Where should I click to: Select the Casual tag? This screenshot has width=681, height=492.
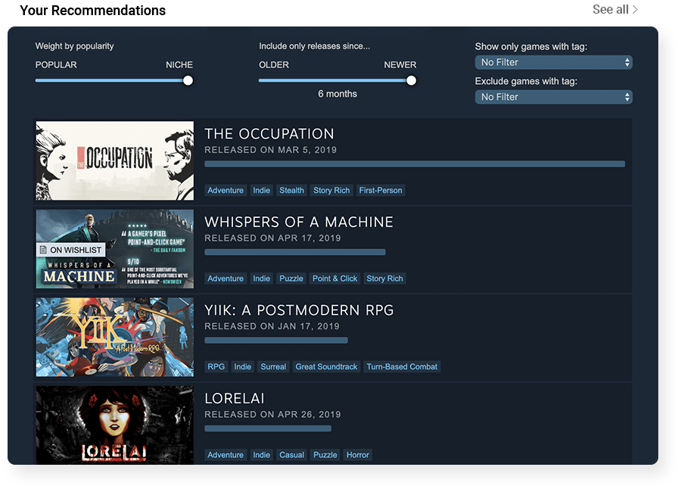(291, 455)
